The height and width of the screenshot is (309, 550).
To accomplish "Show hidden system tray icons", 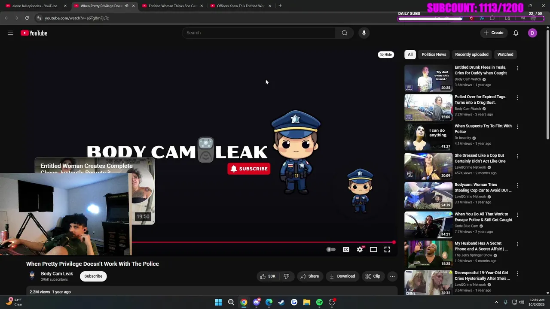I will [496, 302].
